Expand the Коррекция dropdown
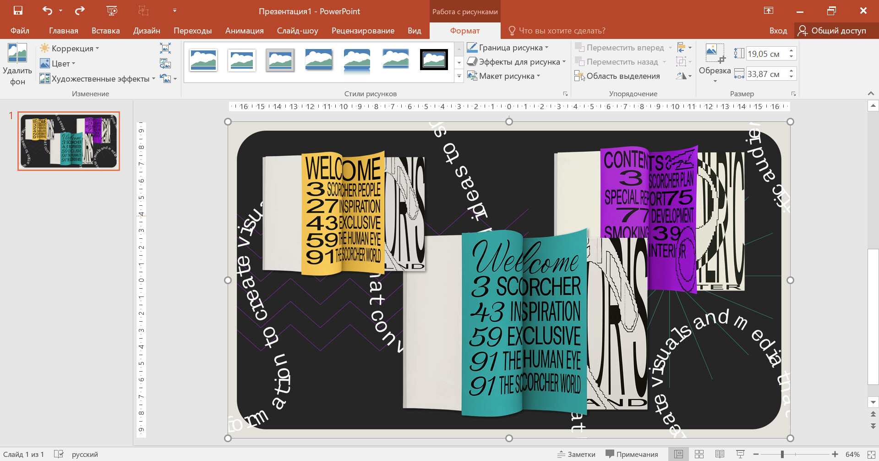Viewport: 879px width, 461px height. pos(70,48)
